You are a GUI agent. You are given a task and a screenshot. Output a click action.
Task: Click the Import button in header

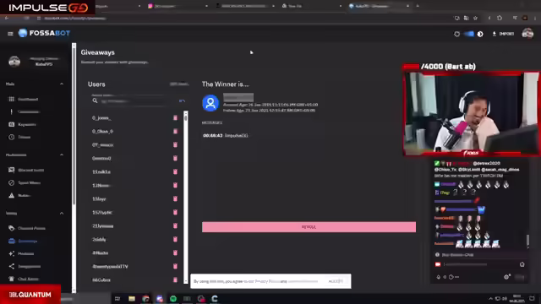coord(503,34)
